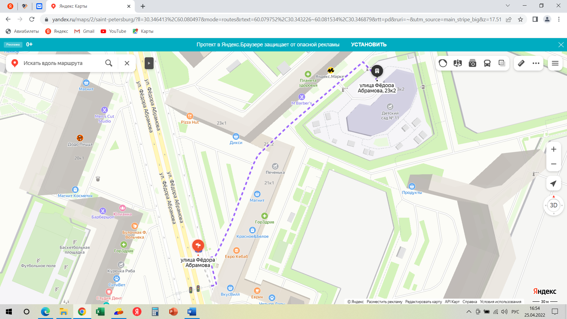Select the Планета здоровья pharmacy marker
Screen dimensions: 567x319
[308, 74]
